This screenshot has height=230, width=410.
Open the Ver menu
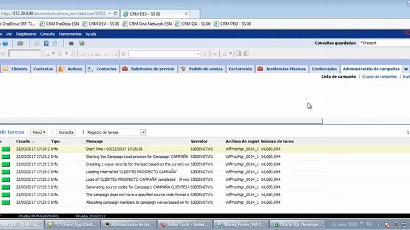(9, 34)
